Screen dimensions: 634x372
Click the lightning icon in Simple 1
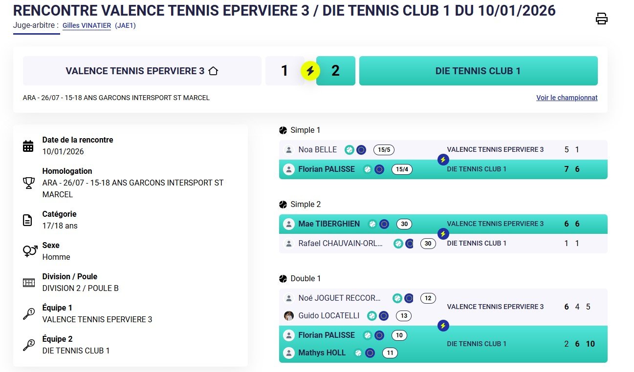click(x=443, y=160)
